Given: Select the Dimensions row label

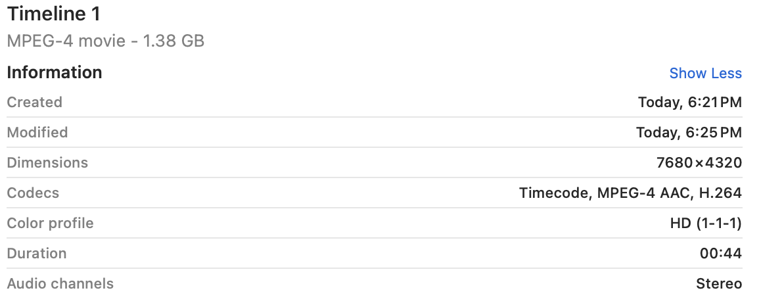Looking at the screenshot, I should (x=47, y=163).
